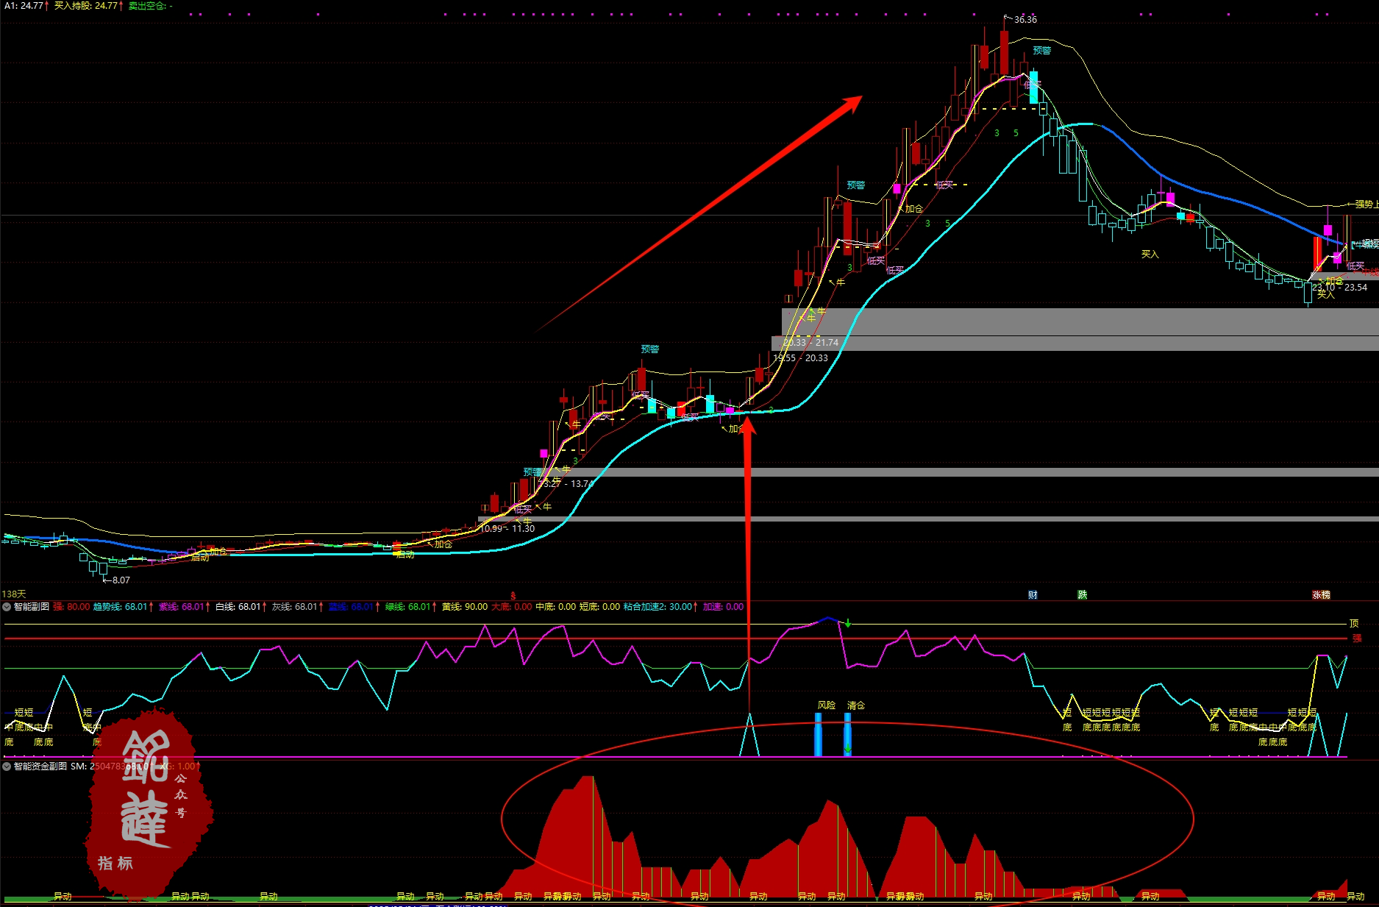
Task: Expand the 智能资金副图 indicator dropdown
Action: tap(7, 766)
